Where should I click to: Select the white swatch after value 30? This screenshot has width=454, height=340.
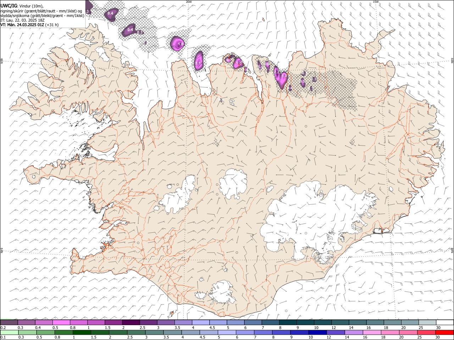(445, 323)
